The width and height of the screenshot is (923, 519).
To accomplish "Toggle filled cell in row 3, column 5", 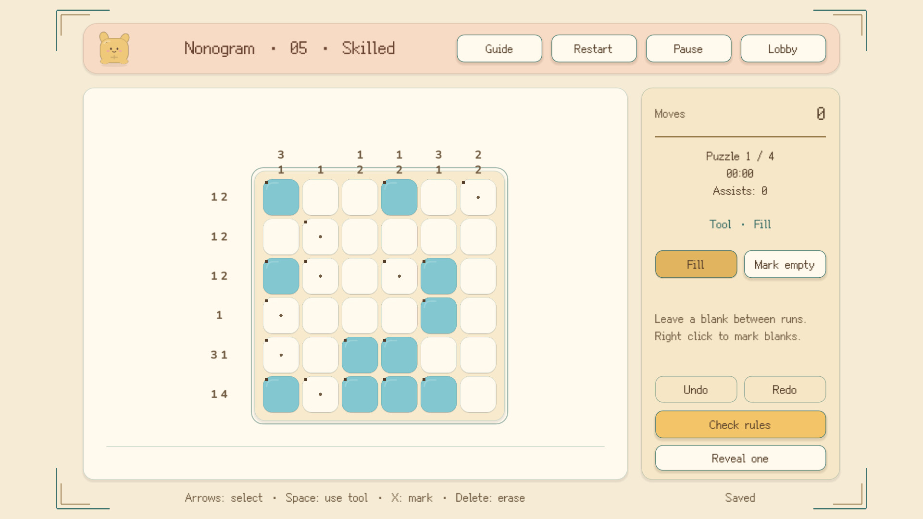I will point(438,276).
